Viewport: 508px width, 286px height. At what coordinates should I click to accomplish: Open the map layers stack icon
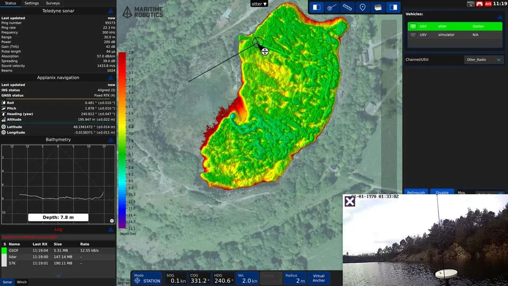[x=377, y=8]
